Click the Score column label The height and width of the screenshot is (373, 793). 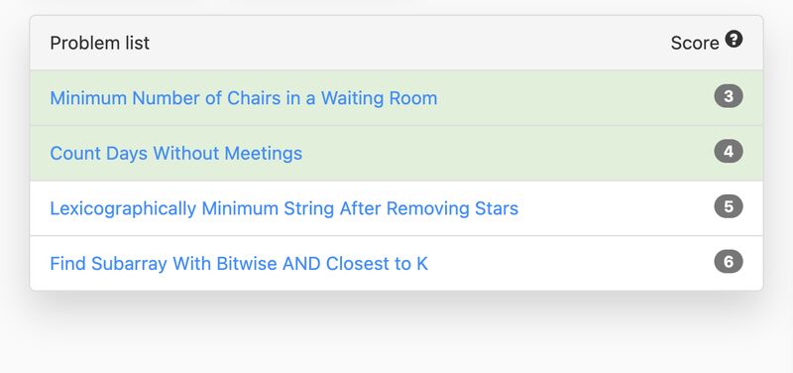695,43
